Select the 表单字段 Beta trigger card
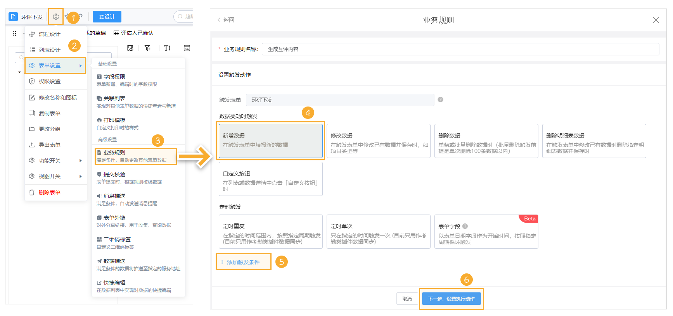Viewport: 673px width, 316px height. click(486, 231)
